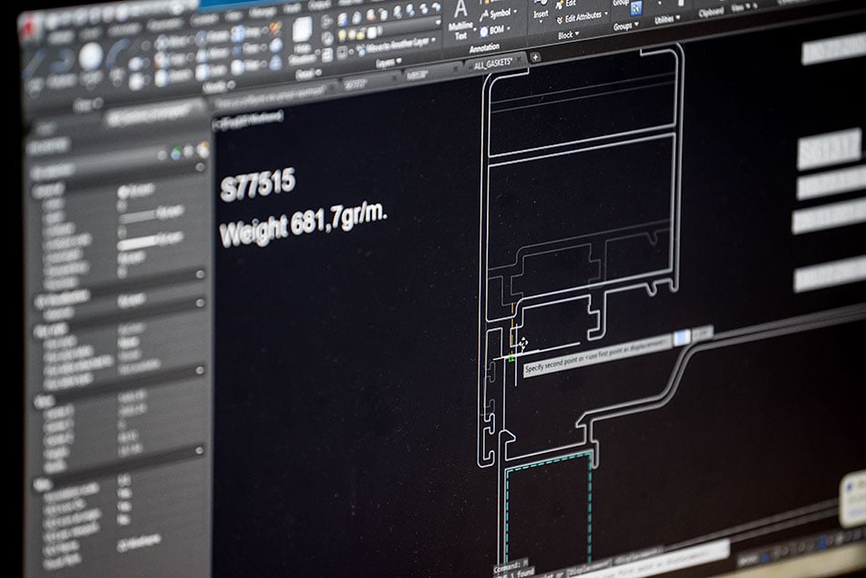Expand the Groups panel dropdown

click(625, 26)
